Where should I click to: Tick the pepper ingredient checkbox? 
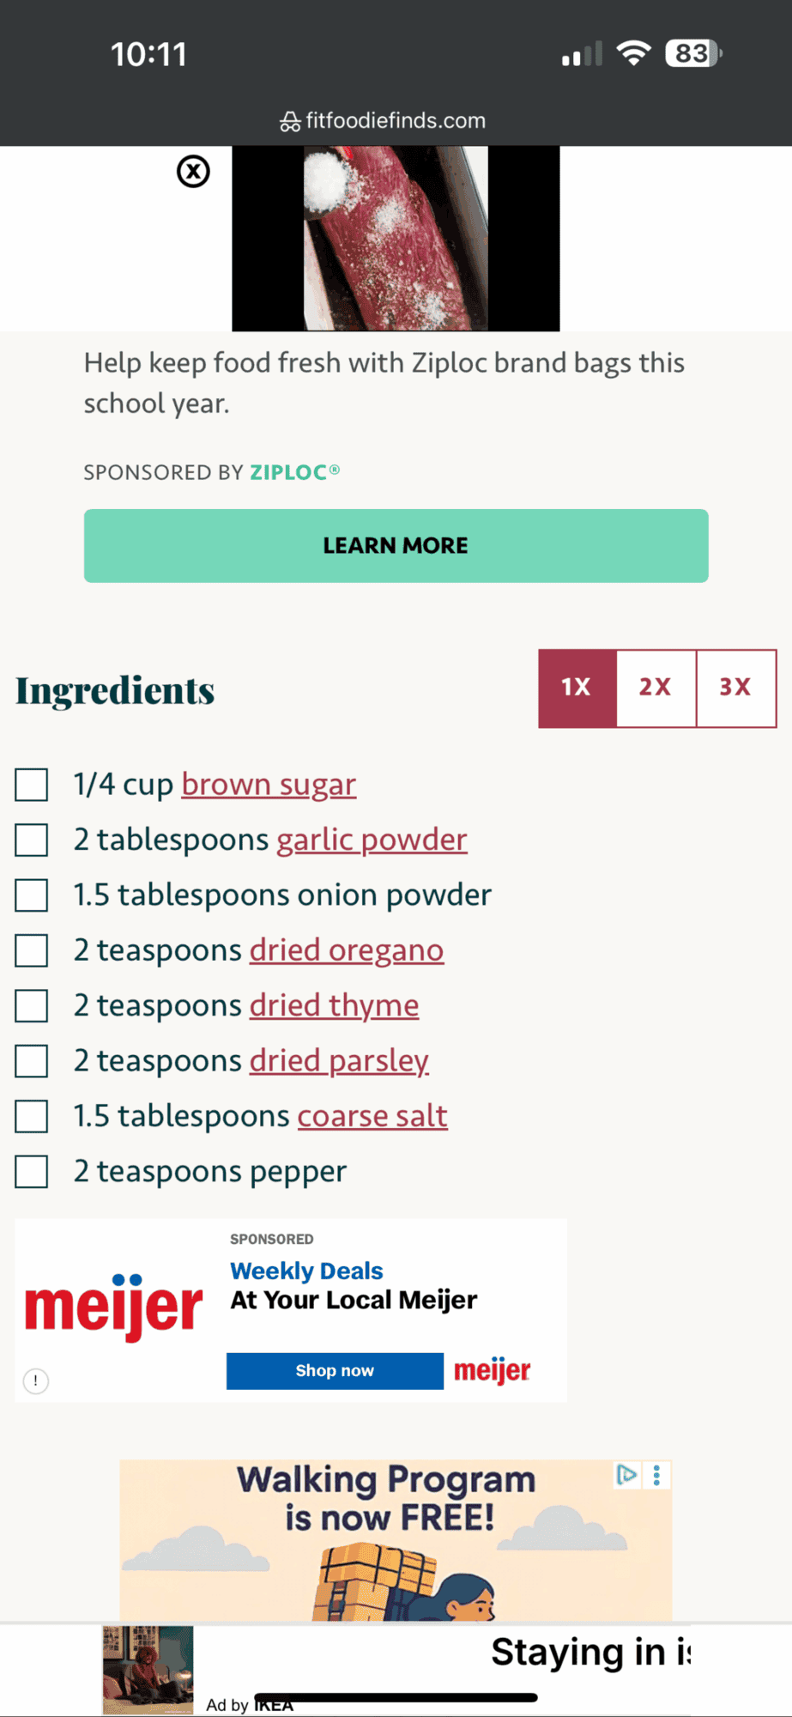coord(32,1172)
